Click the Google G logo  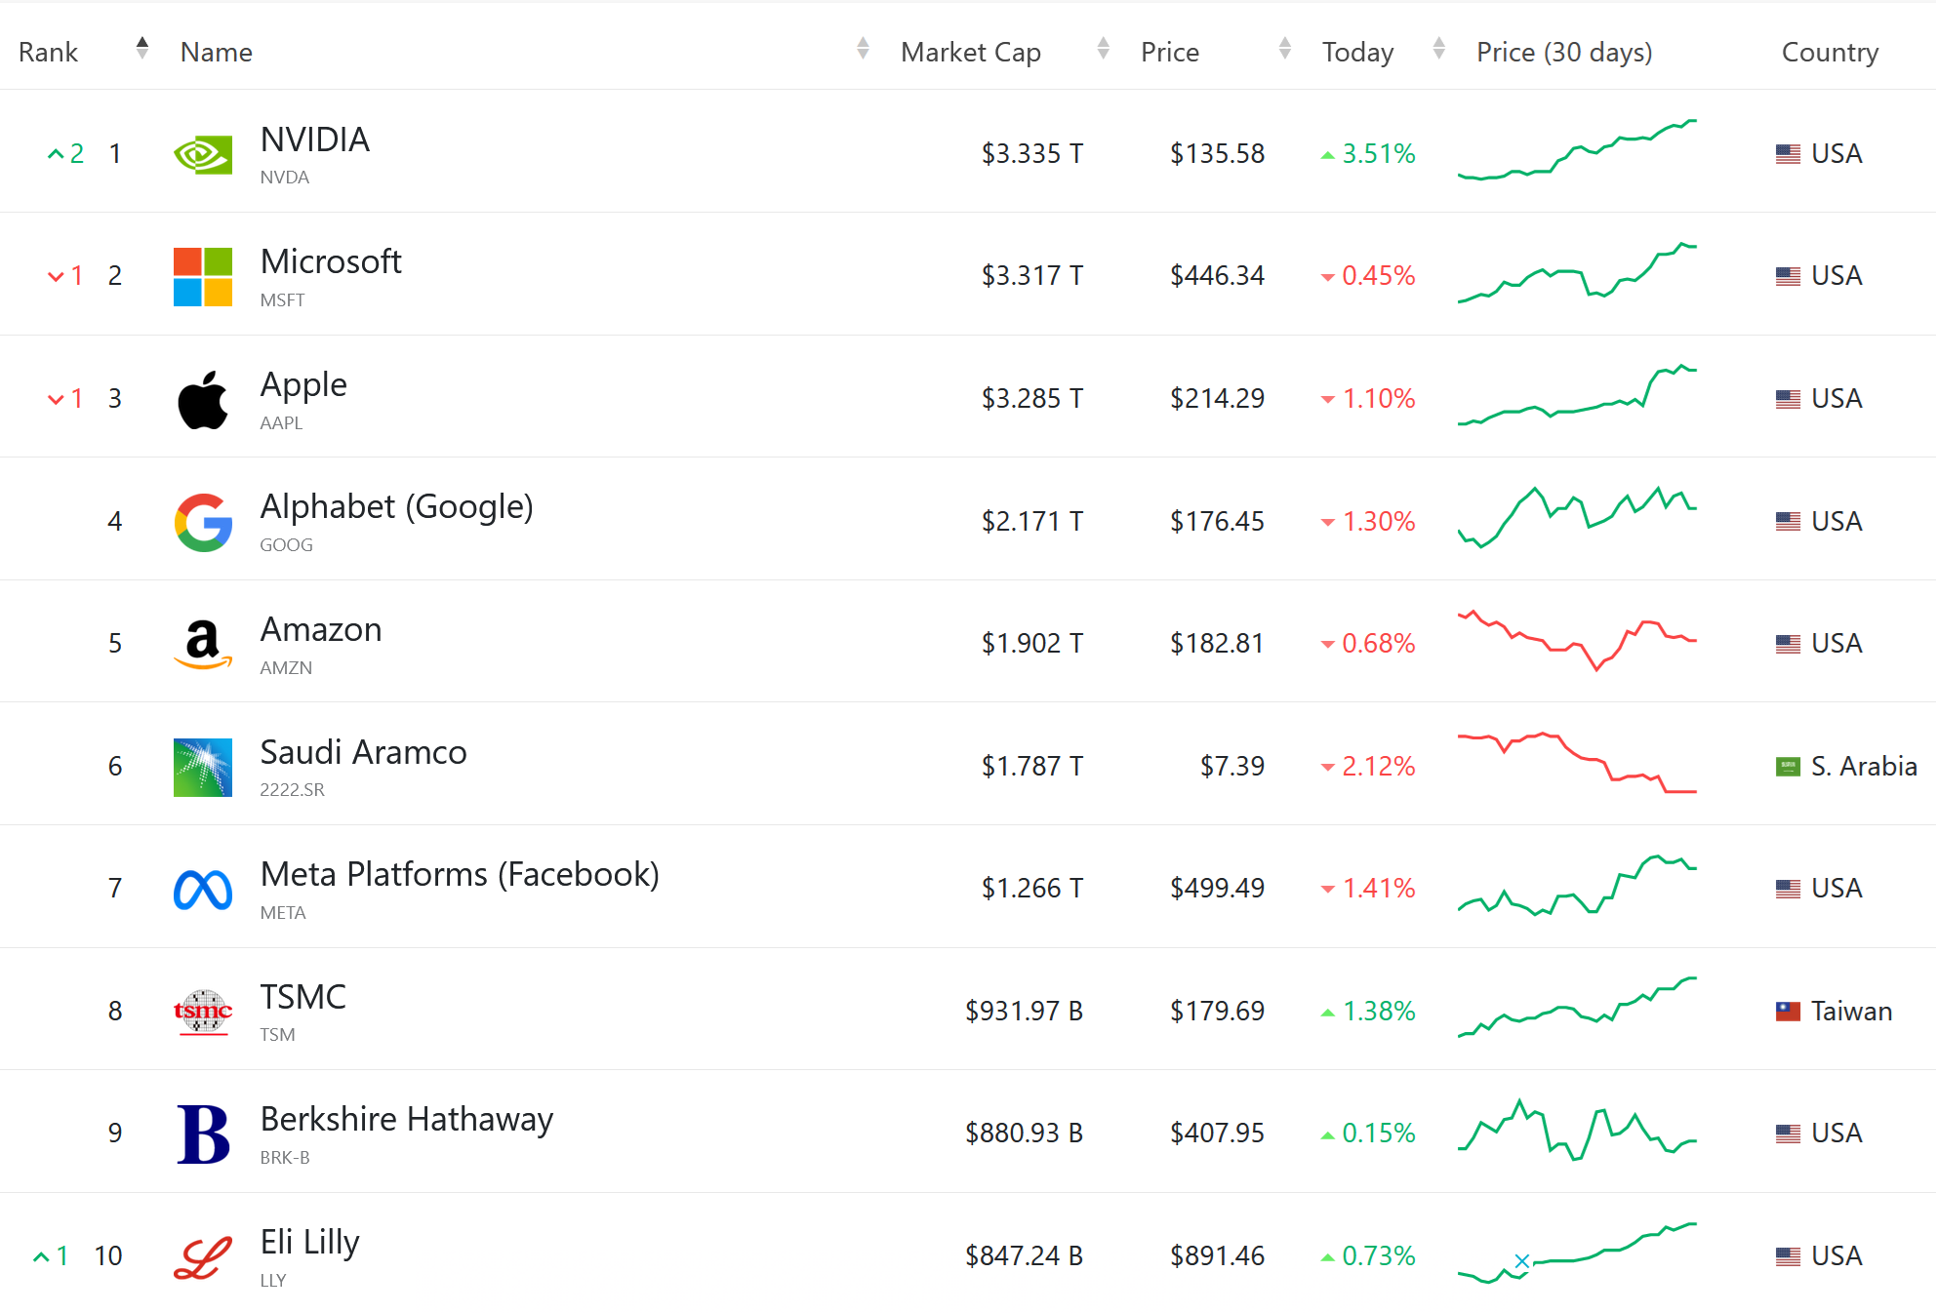coord(203,522)
